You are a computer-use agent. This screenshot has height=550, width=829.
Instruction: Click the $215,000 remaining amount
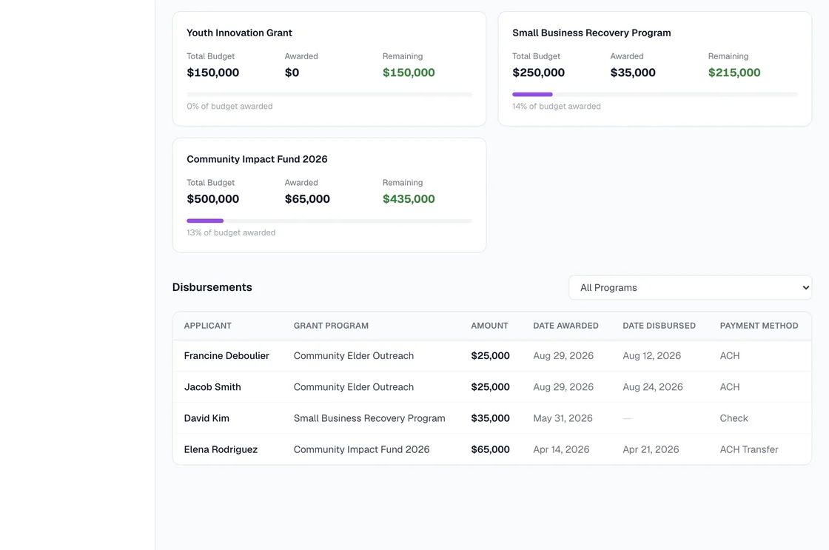[734, 73]
